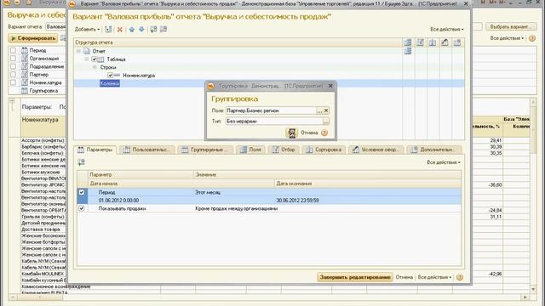
Task: Collapse the Строки tree node
Action: 95,67
